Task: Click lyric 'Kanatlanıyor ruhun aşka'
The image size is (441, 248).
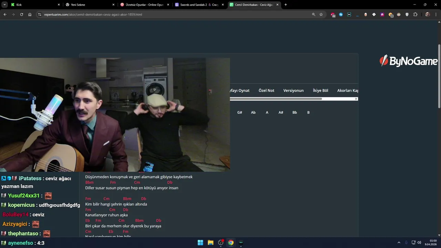Action: pyautogui.click(x=106, y=215)
